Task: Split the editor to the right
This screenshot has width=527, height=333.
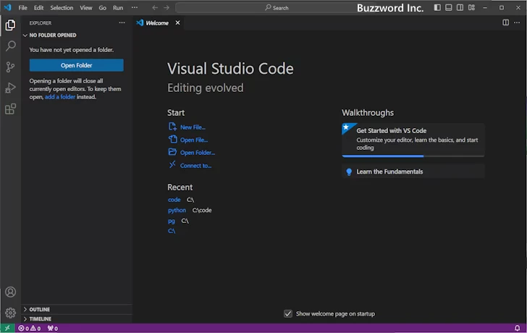Action: click(x=506, y=22)
